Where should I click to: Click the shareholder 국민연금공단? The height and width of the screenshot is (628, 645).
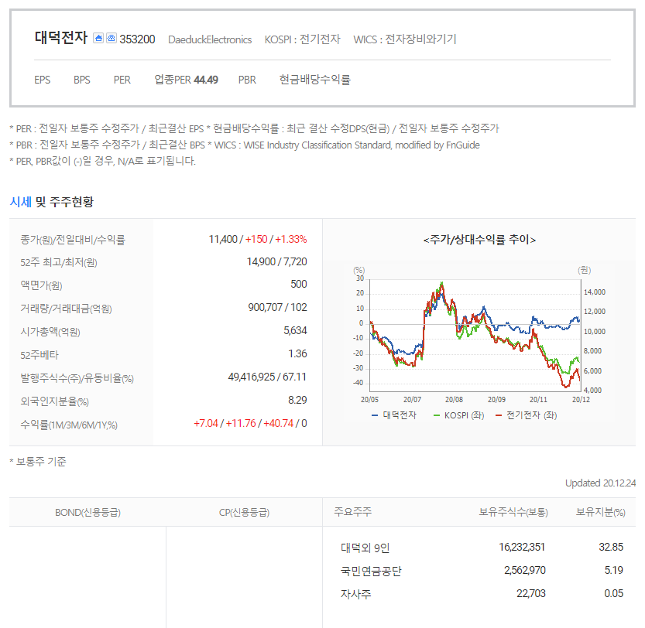pyautogui.click(x=371, y=571)
